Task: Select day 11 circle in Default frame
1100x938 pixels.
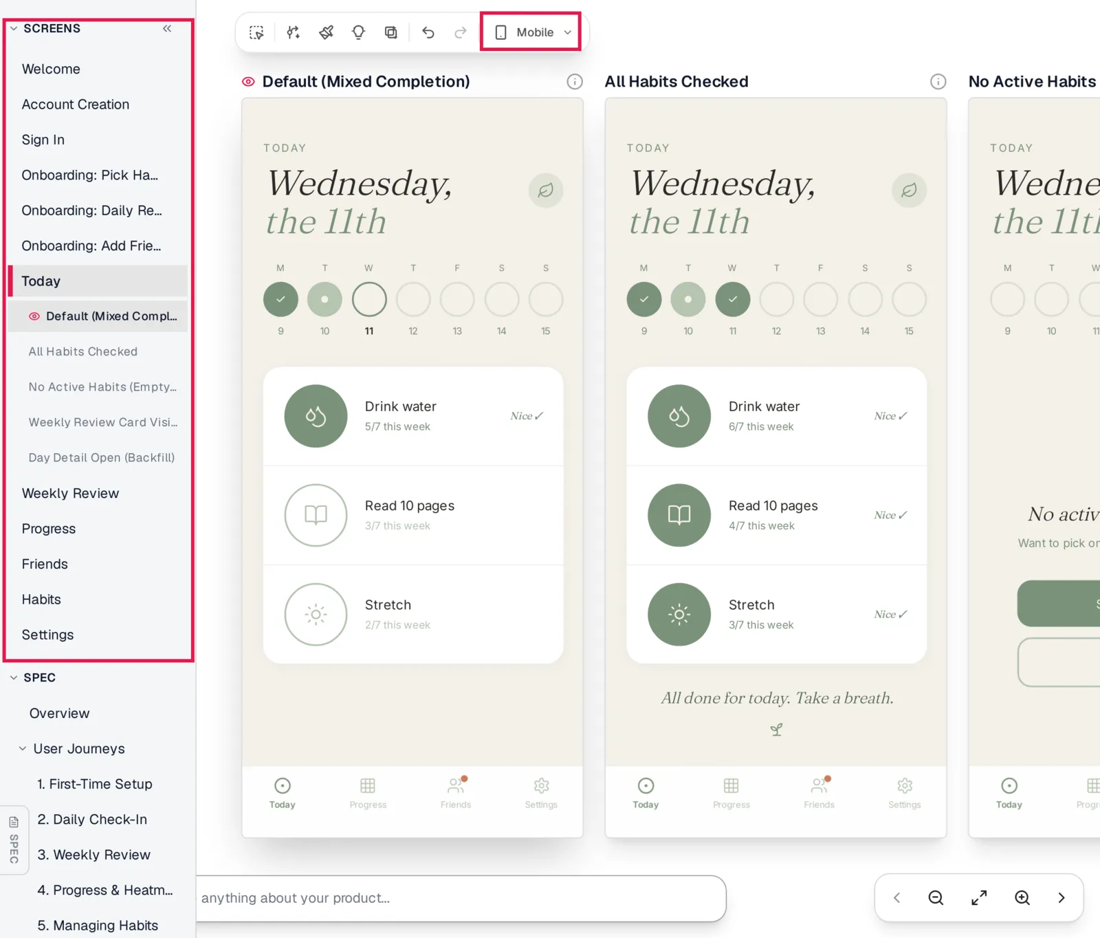Action: tap(369, 299)
